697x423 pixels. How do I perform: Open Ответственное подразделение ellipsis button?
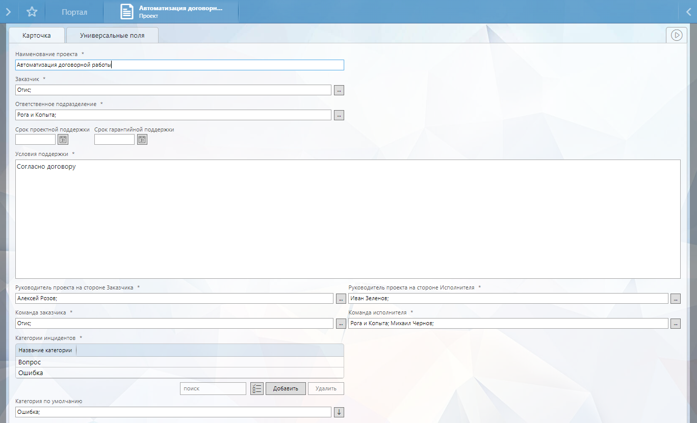tap(339, 115)
